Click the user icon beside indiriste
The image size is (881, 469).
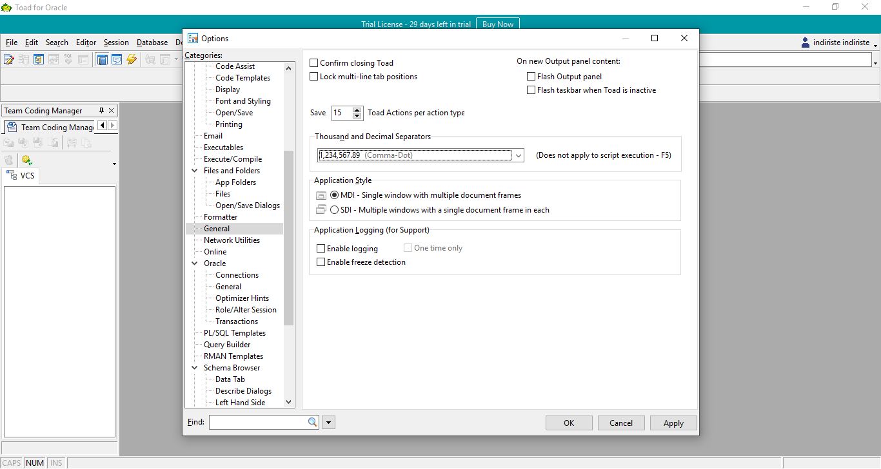(806, 43)
